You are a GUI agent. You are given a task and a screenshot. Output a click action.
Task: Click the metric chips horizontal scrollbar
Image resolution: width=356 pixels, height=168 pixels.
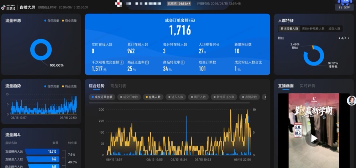click(169, 103)
